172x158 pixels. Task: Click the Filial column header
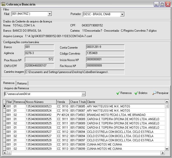point(9,102)
